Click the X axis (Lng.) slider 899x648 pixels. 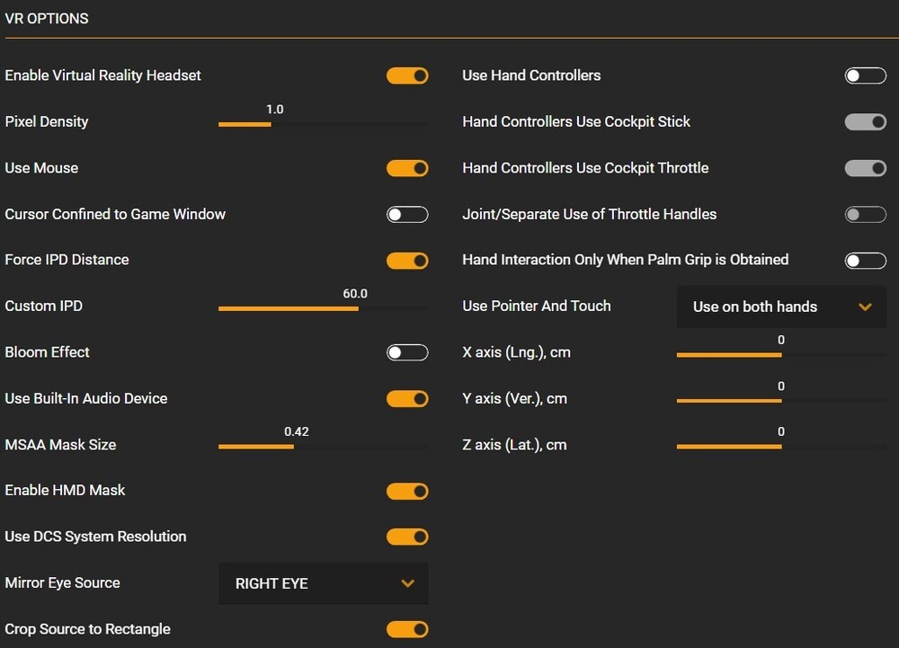coord(780,355)
